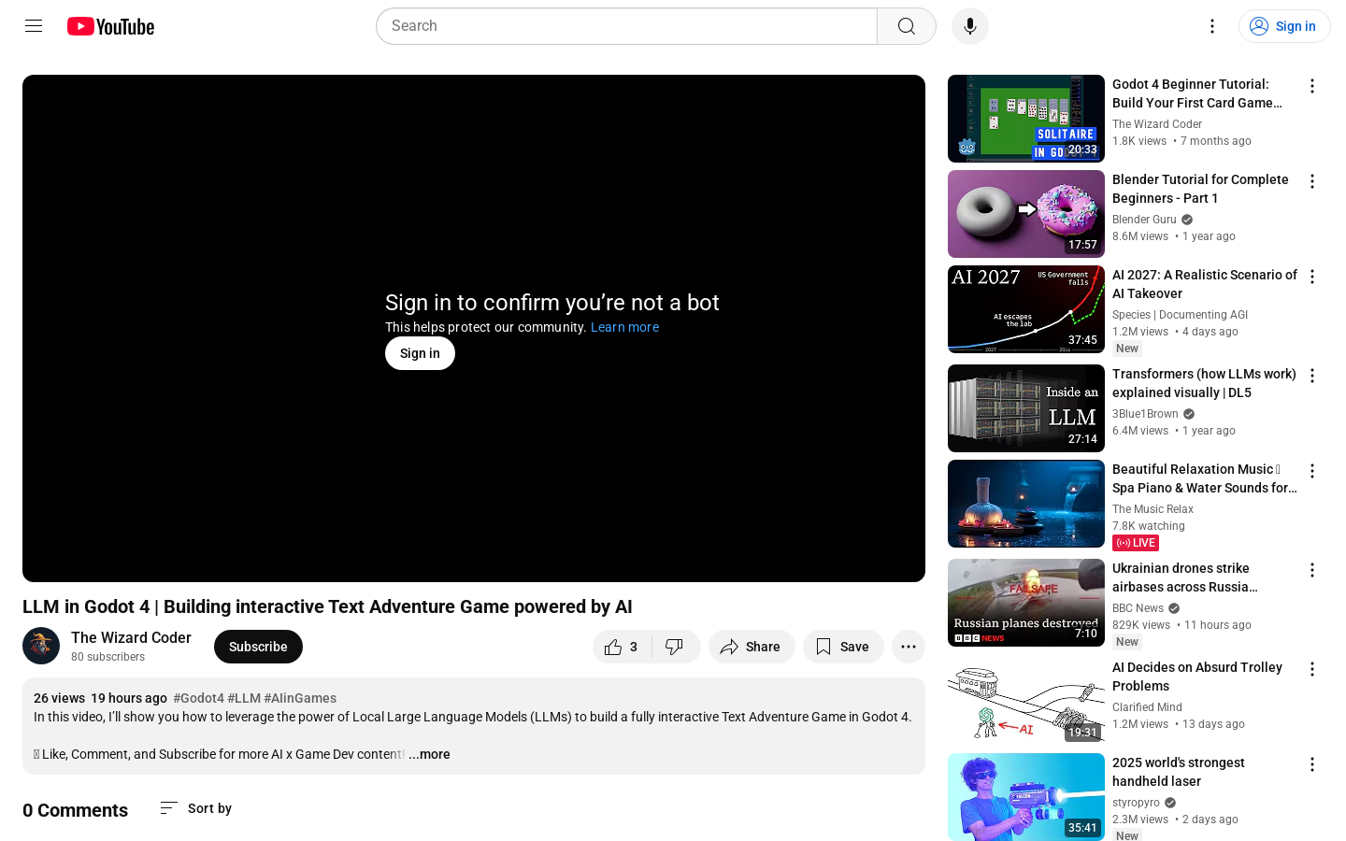Click the search magnifier button
Viewport: 1346px width, 841px height.
tap(907, 26)
